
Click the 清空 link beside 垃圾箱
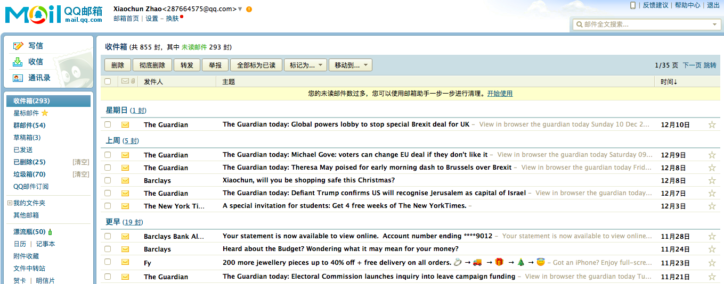[x=81, y=174]
